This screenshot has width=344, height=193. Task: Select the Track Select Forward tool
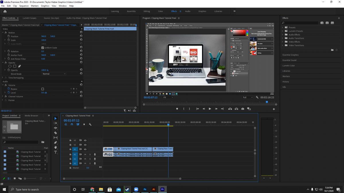[x=55, y=123]
